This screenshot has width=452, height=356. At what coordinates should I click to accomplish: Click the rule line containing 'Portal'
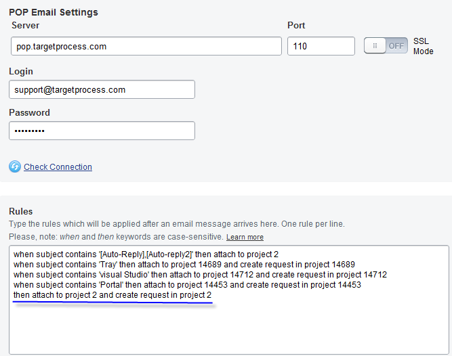pos(187,285)
